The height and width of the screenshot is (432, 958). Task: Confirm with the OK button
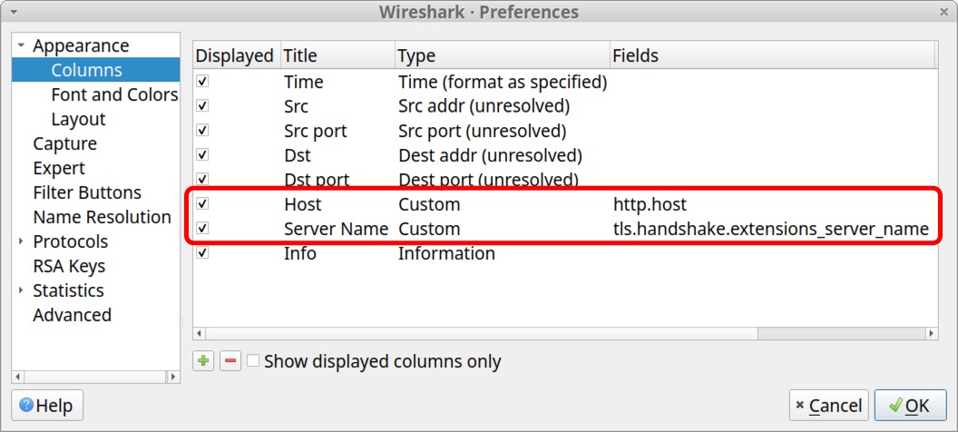[x=910, y=406]
